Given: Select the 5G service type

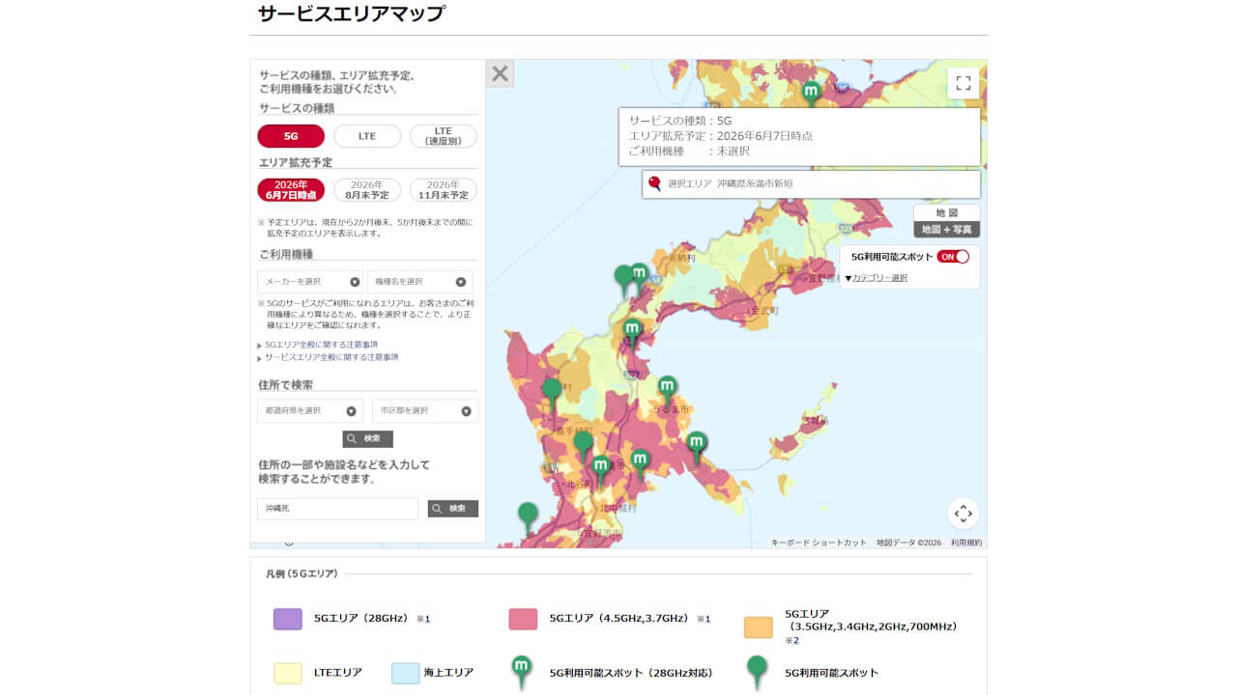Looking at the screenshot, I should pyautogui.click(x=291, y=136).
